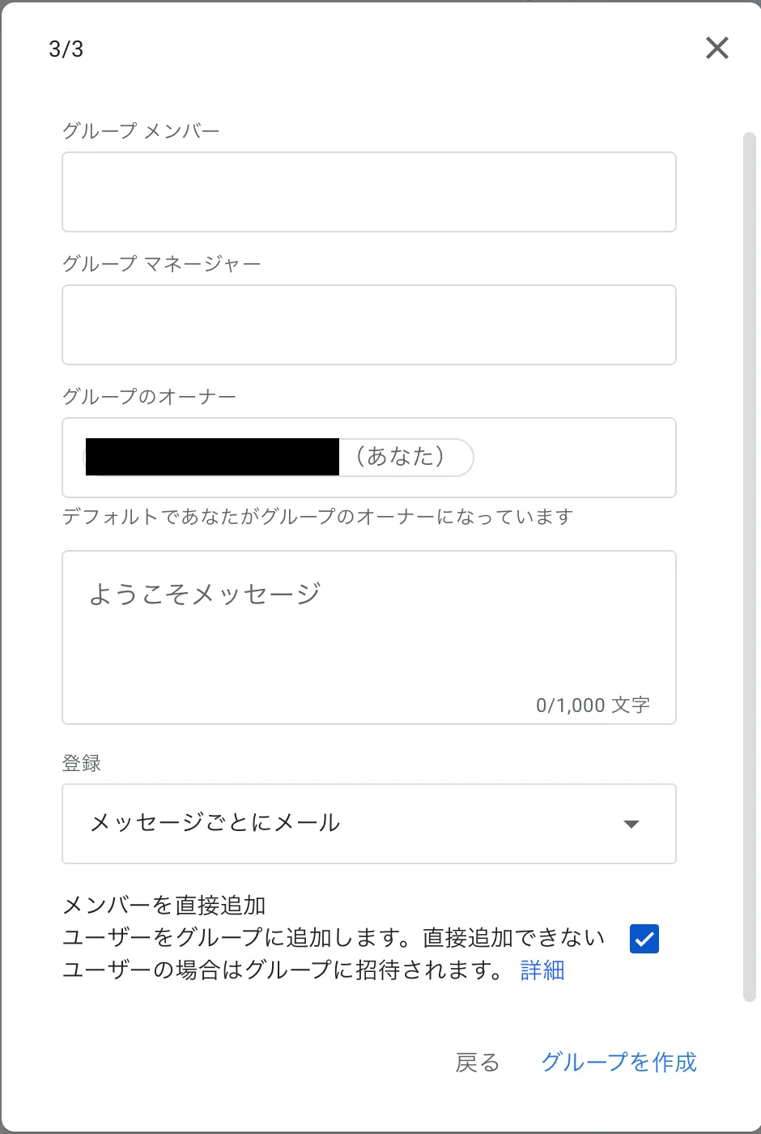Open the 詳細 link

click(542, 970)
